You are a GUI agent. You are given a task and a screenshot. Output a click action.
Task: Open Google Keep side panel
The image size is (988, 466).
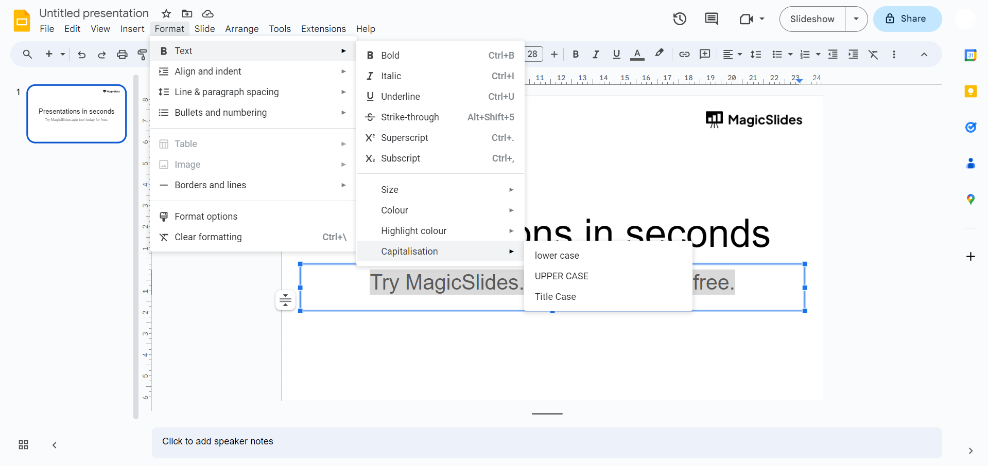pos(970,92)
